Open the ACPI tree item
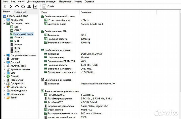The height and width of the screenshot is (119, 181). tap(17, 52)
